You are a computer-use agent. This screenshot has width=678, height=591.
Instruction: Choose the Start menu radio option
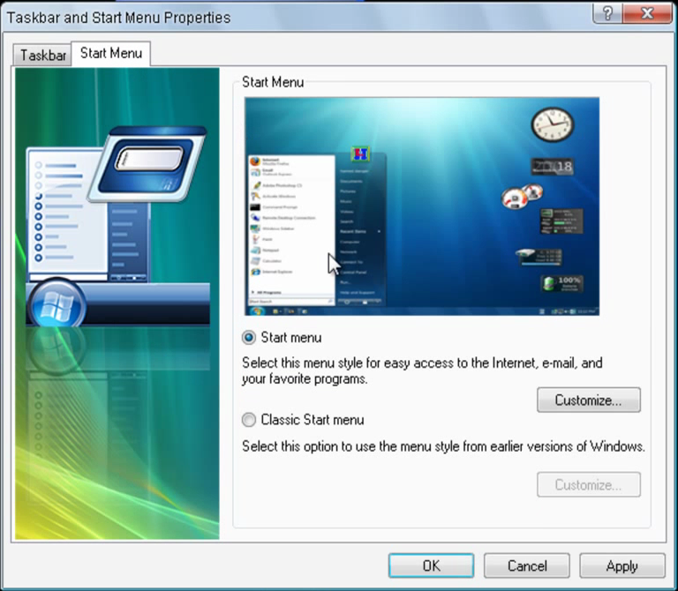(x=282, y=338)
